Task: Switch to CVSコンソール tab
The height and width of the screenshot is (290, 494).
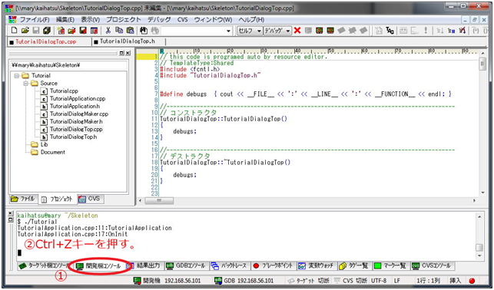Action: coord(433,266)
